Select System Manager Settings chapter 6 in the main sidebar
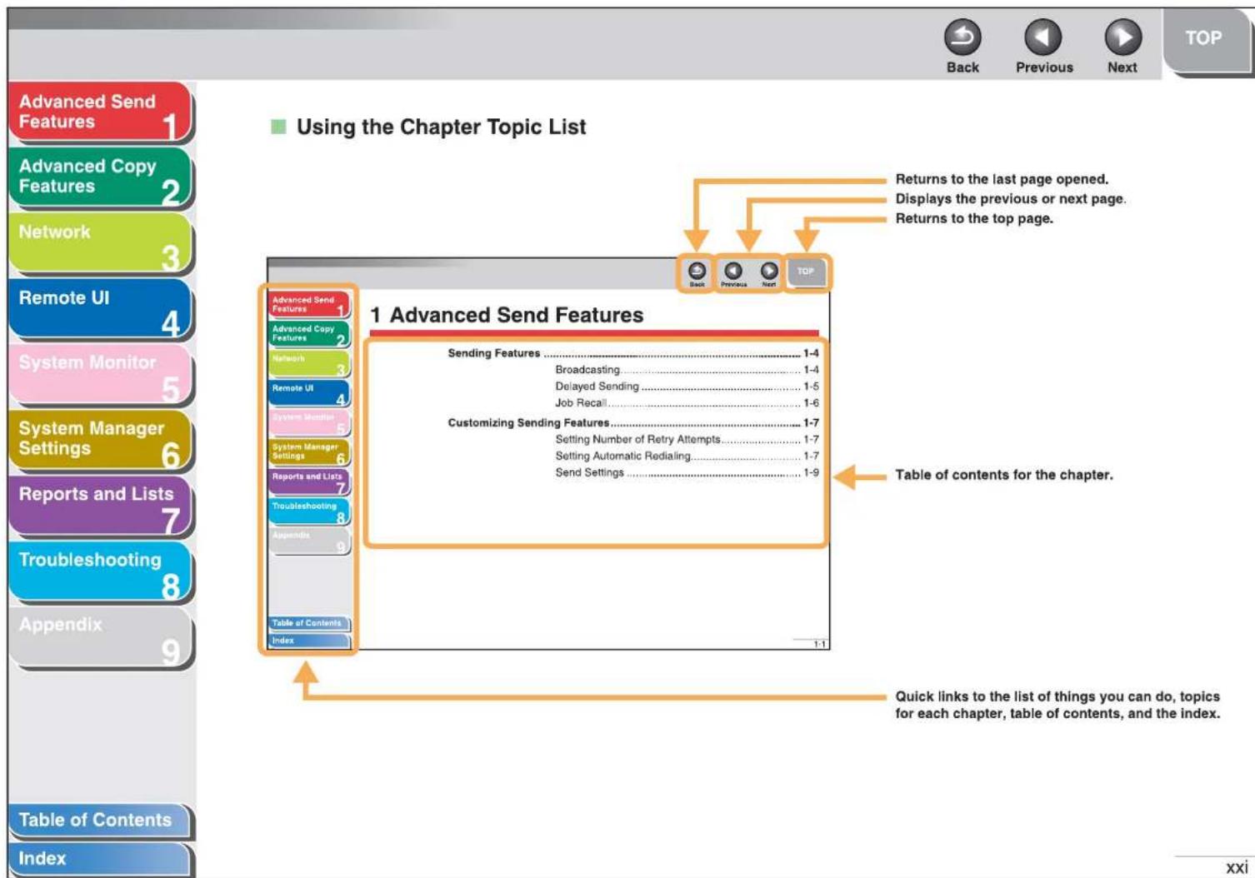This screenshot has width=1255, height=878. pos(100,441)
